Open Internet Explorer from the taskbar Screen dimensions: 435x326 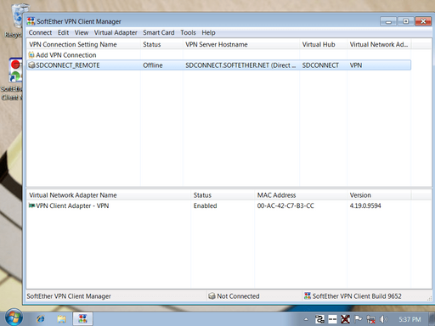pos(41,319)
